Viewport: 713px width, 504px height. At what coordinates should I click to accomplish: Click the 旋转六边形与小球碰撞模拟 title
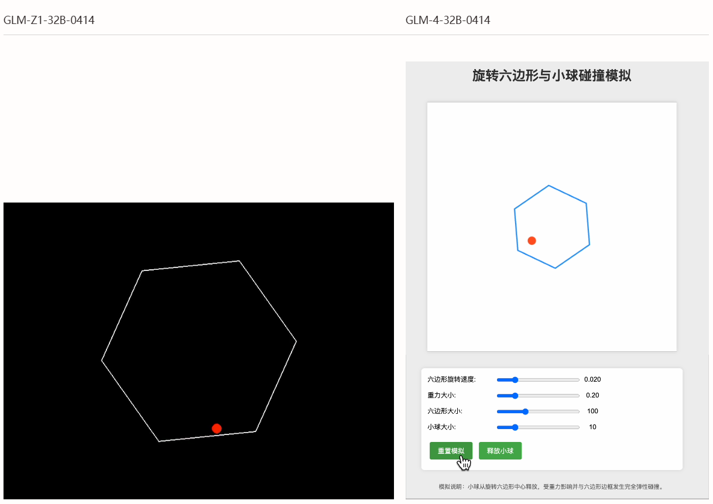(551, 76)
